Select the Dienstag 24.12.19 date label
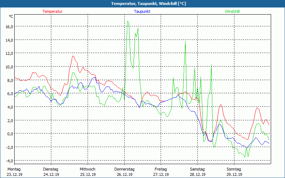 tap(51, 172)
